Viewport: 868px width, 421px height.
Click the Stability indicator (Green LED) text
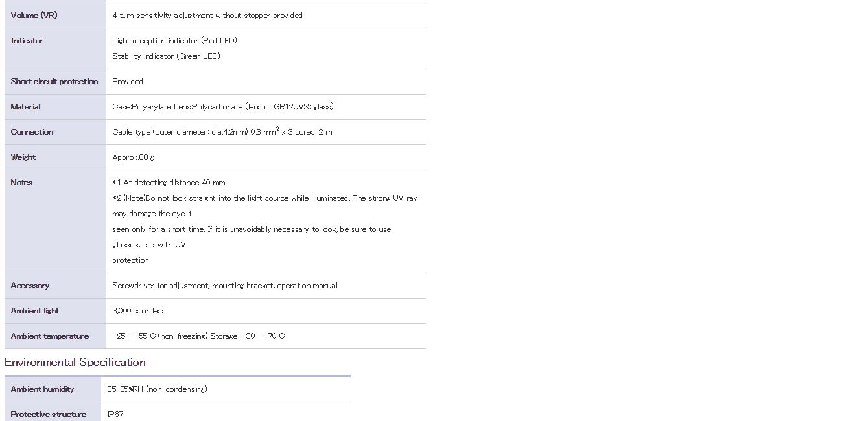tap(166, 56)
